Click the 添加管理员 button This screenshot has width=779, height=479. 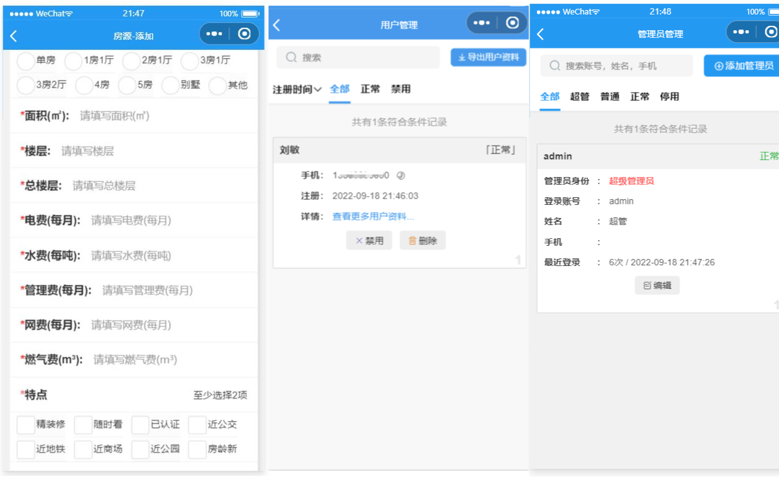click(x=742, y=66)
